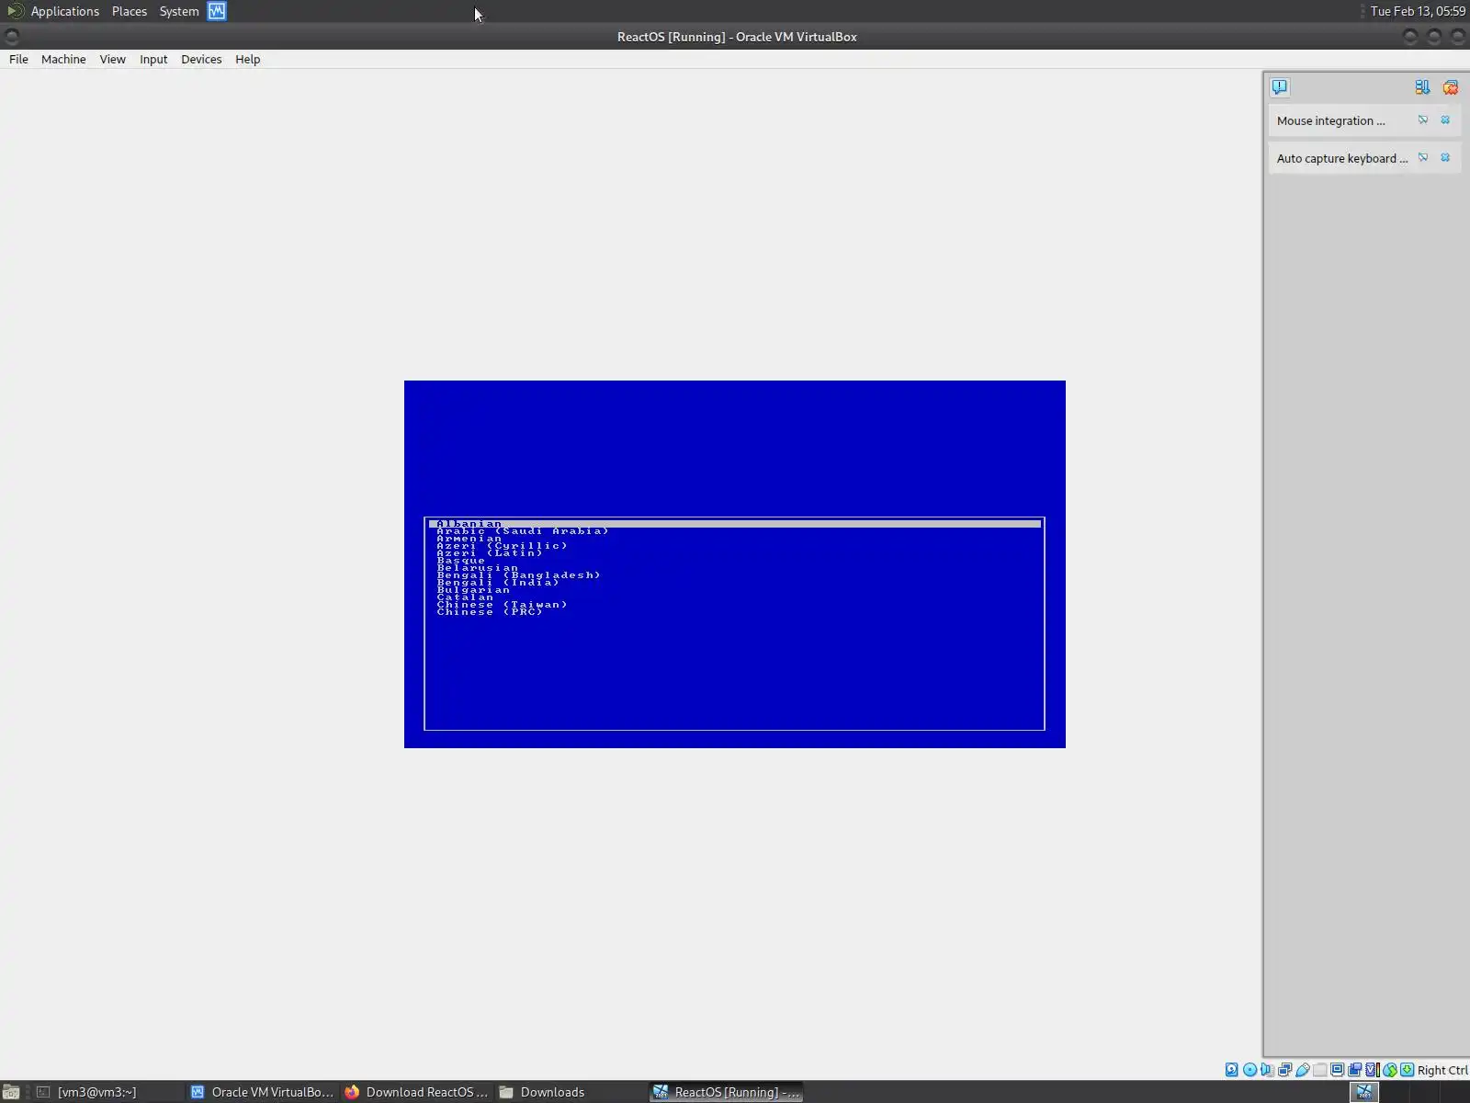
Task: Switch to the Downloads file manager window
Action: [x=571, y=1092]
